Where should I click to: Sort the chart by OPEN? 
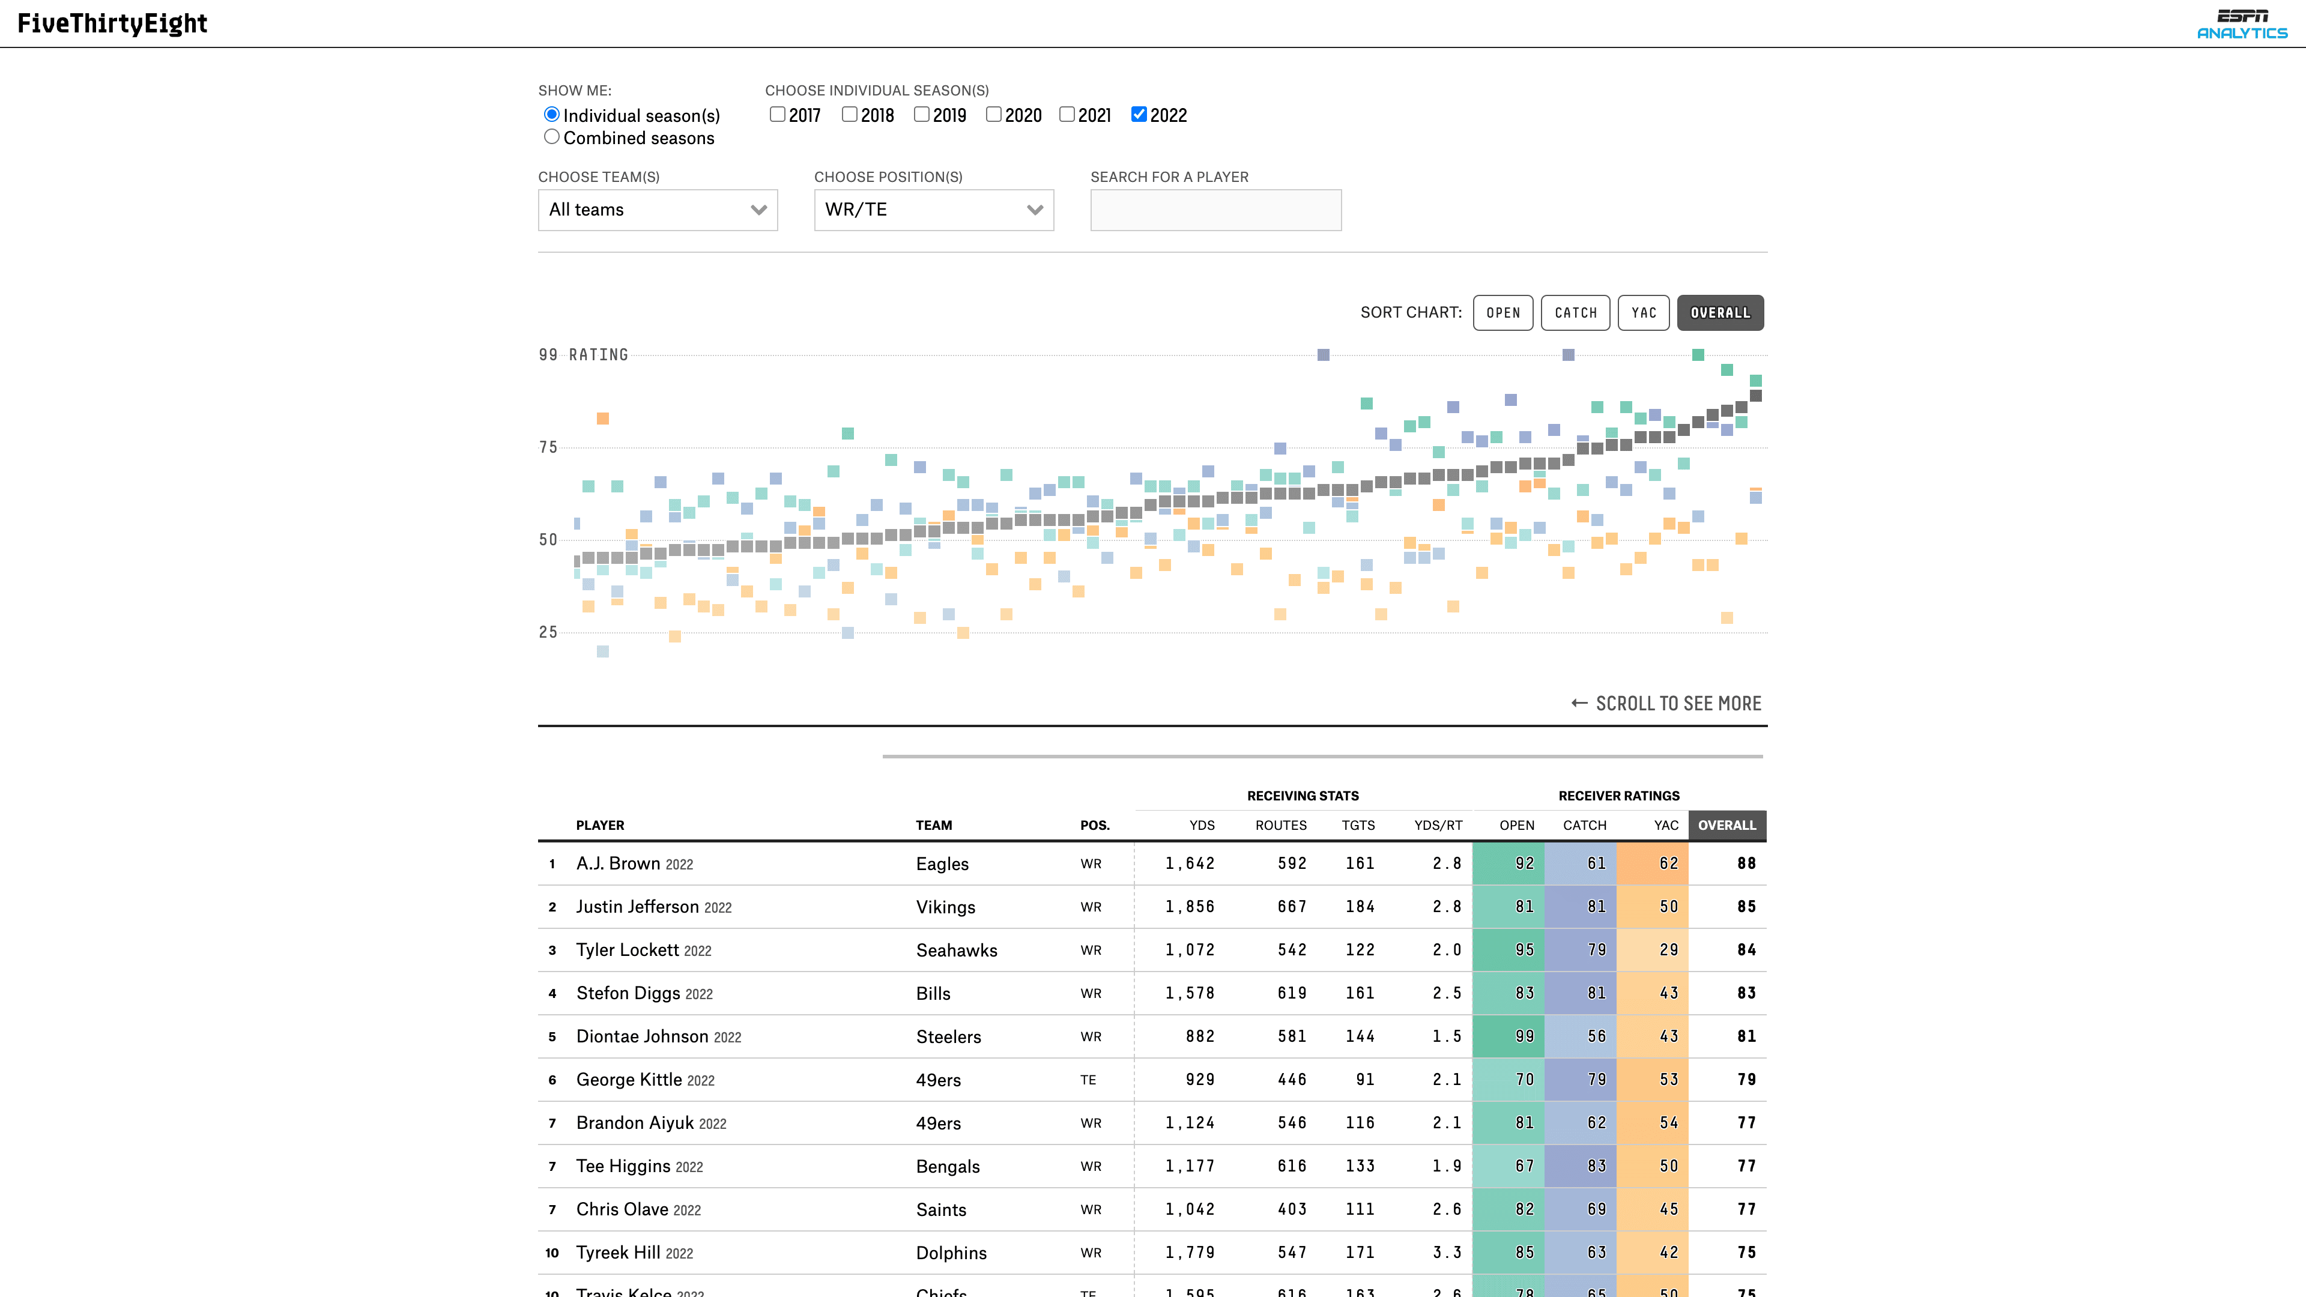(1503, 312)
